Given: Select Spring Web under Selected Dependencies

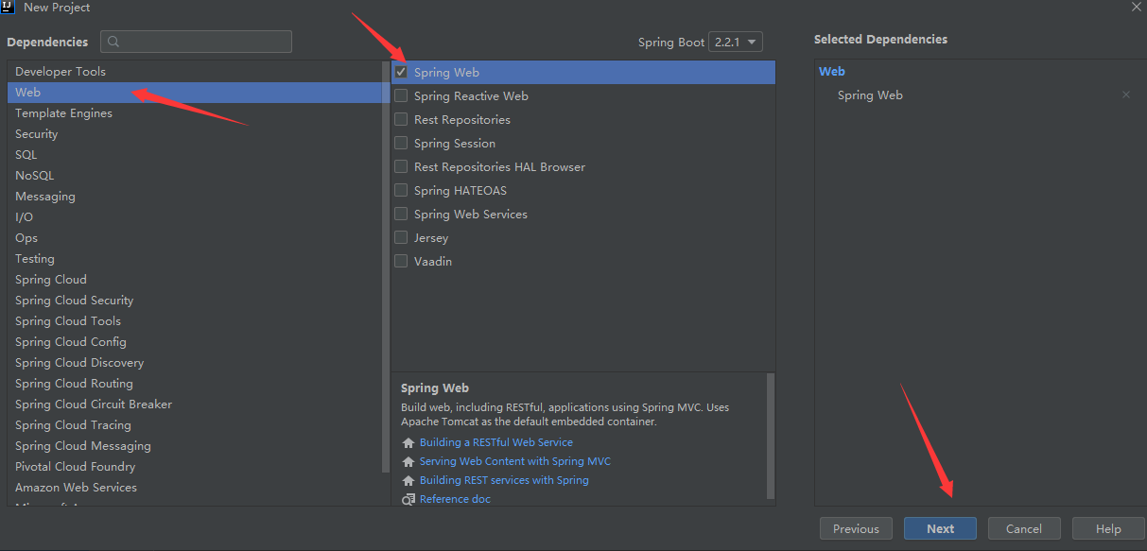Looking at the screenshot, I should [870, 95].
